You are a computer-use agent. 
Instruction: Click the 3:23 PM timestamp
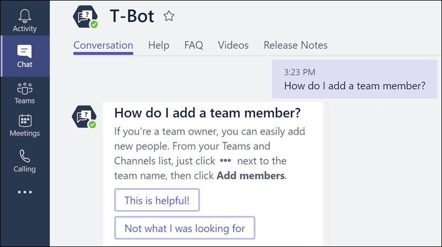click(300, 72)
